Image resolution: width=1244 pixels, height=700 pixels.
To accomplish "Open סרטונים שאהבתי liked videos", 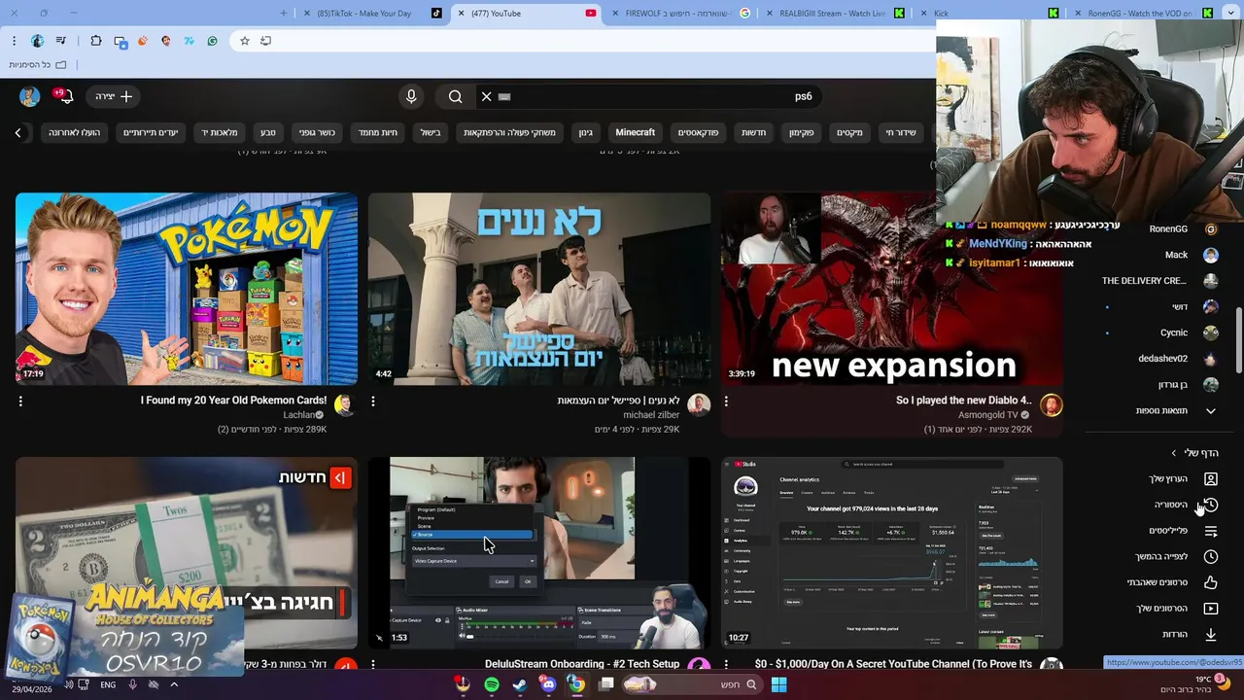I will click(1157, 582).
